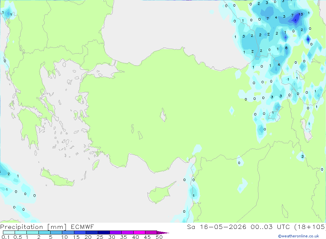Click the 45–50 mm legend color swatch
The height and width of the screenshot is (239, 326).
click(x=151, y=232)
